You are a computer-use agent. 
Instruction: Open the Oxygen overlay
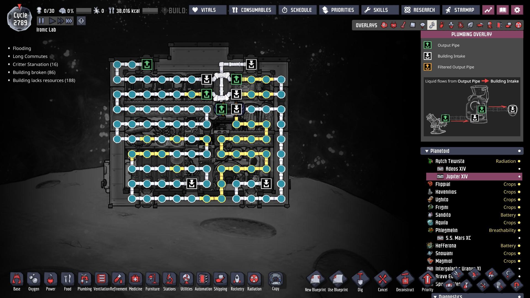click(x=384, y=25)
